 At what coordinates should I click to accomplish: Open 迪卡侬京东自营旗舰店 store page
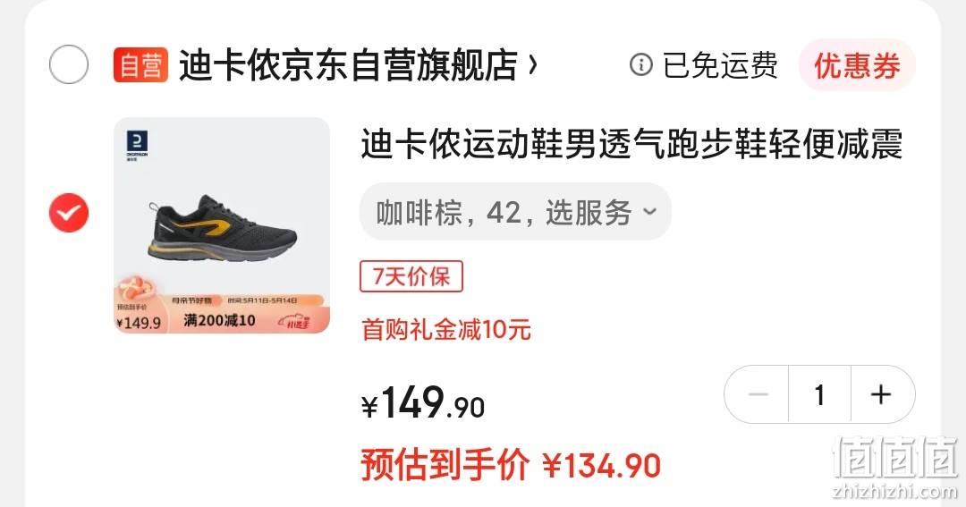[x=348, y=65]
